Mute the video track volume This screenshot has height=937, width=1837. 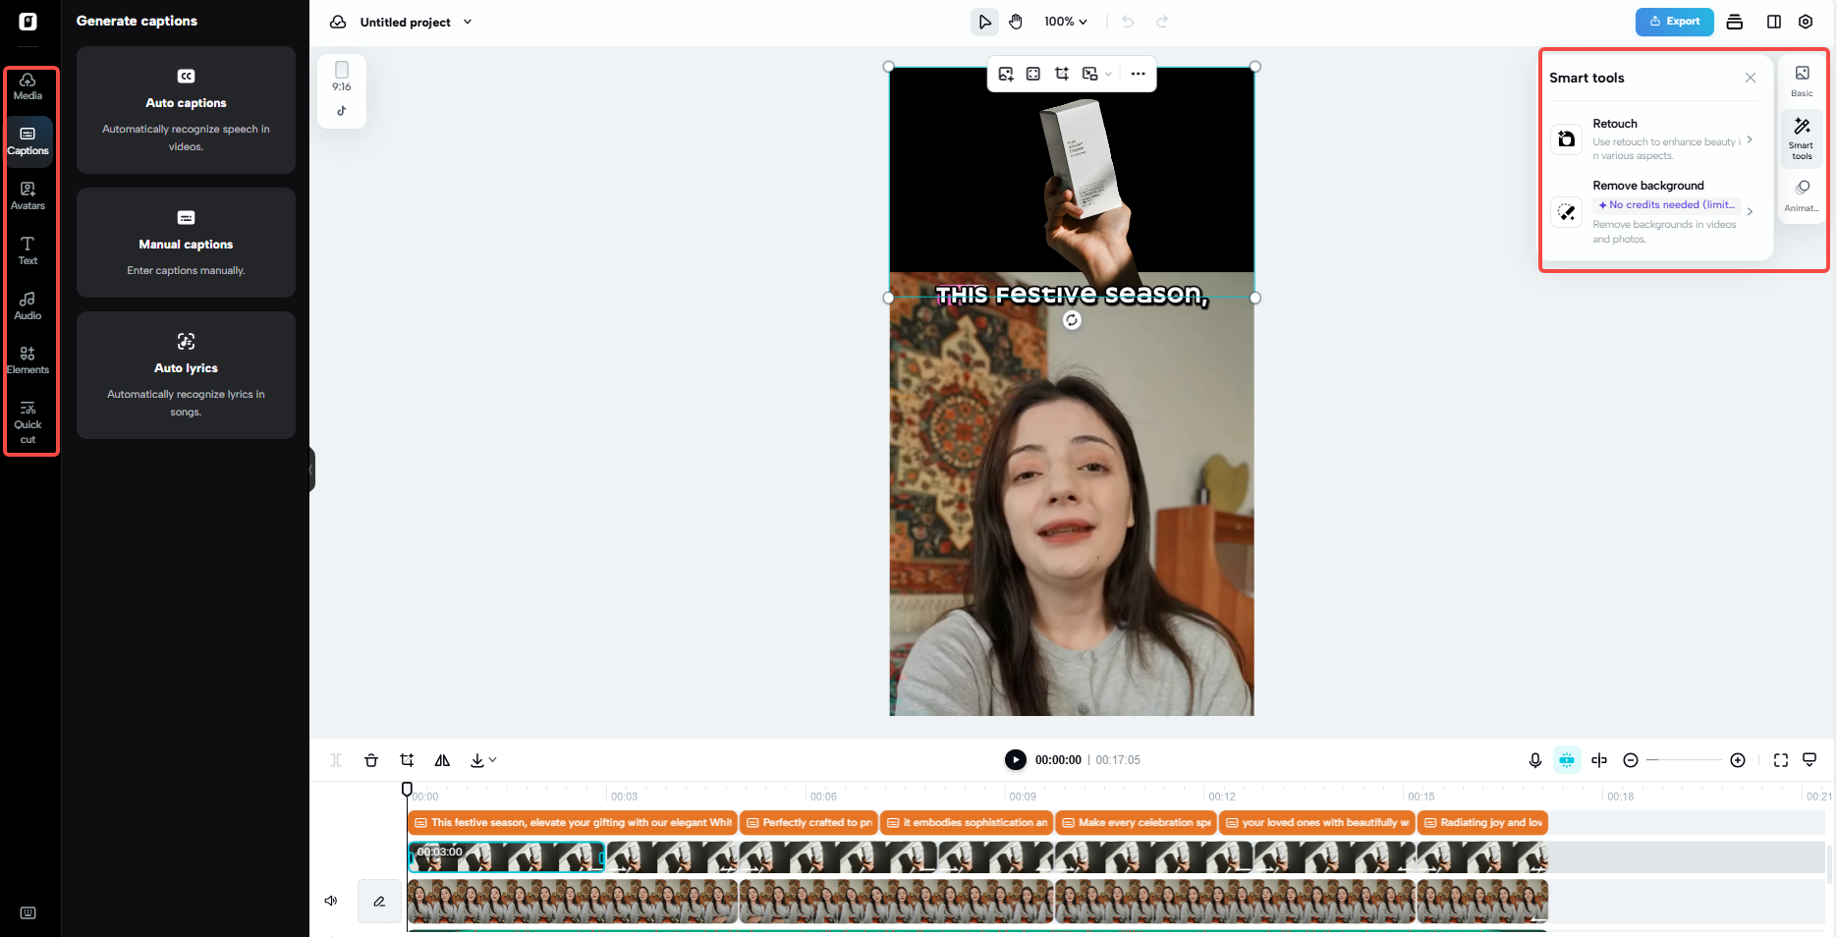tap(331, 901)
